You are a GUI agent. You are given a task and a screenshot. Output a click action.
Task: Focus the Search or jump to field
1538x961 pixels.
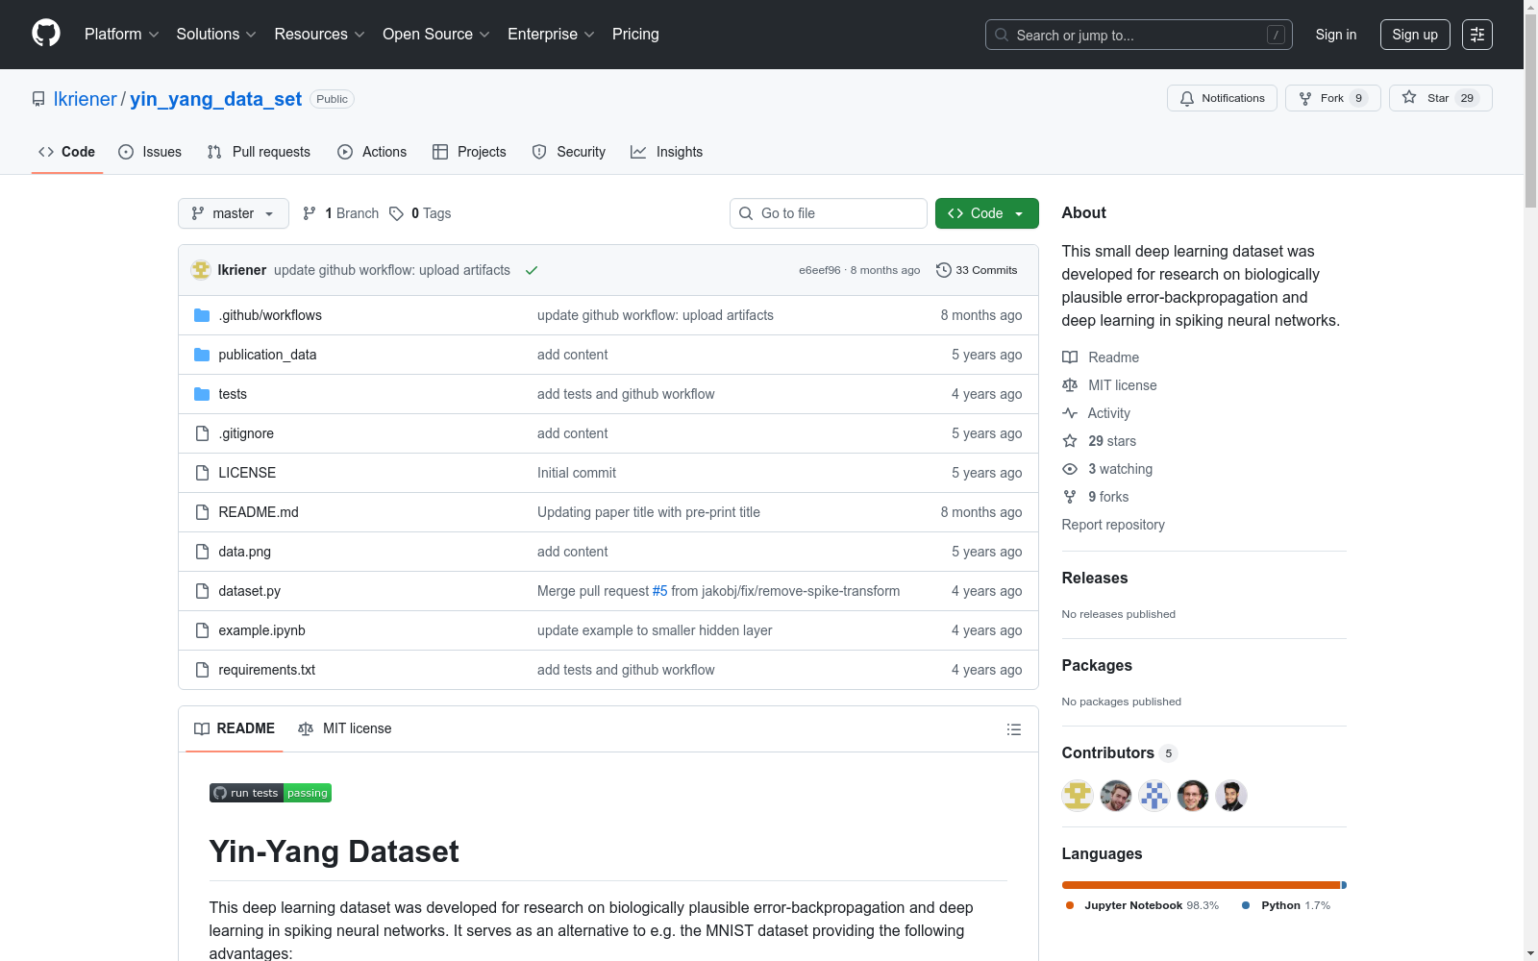[x=1139, y=35]
